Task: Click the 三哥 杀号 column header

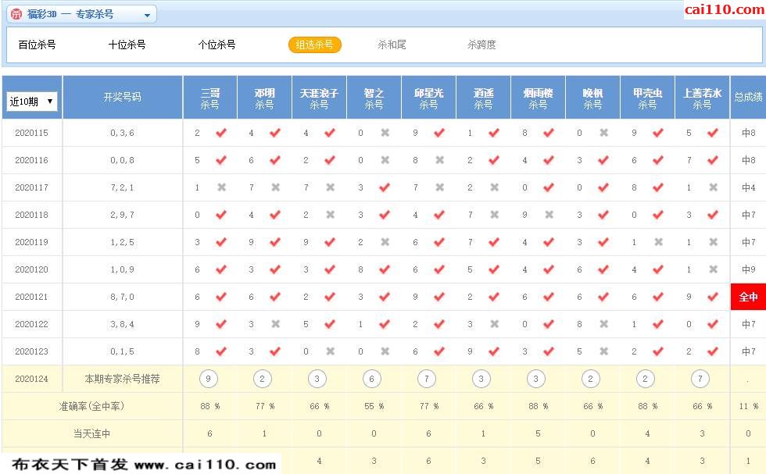Action: point(210,98)
